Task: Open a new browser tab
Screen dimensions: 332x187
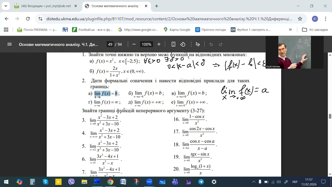Action: [156, 6]
